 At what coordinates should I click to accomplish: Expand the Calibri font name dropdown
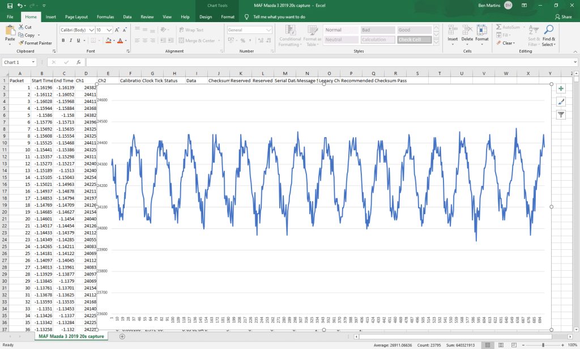(x=91, y=30)
